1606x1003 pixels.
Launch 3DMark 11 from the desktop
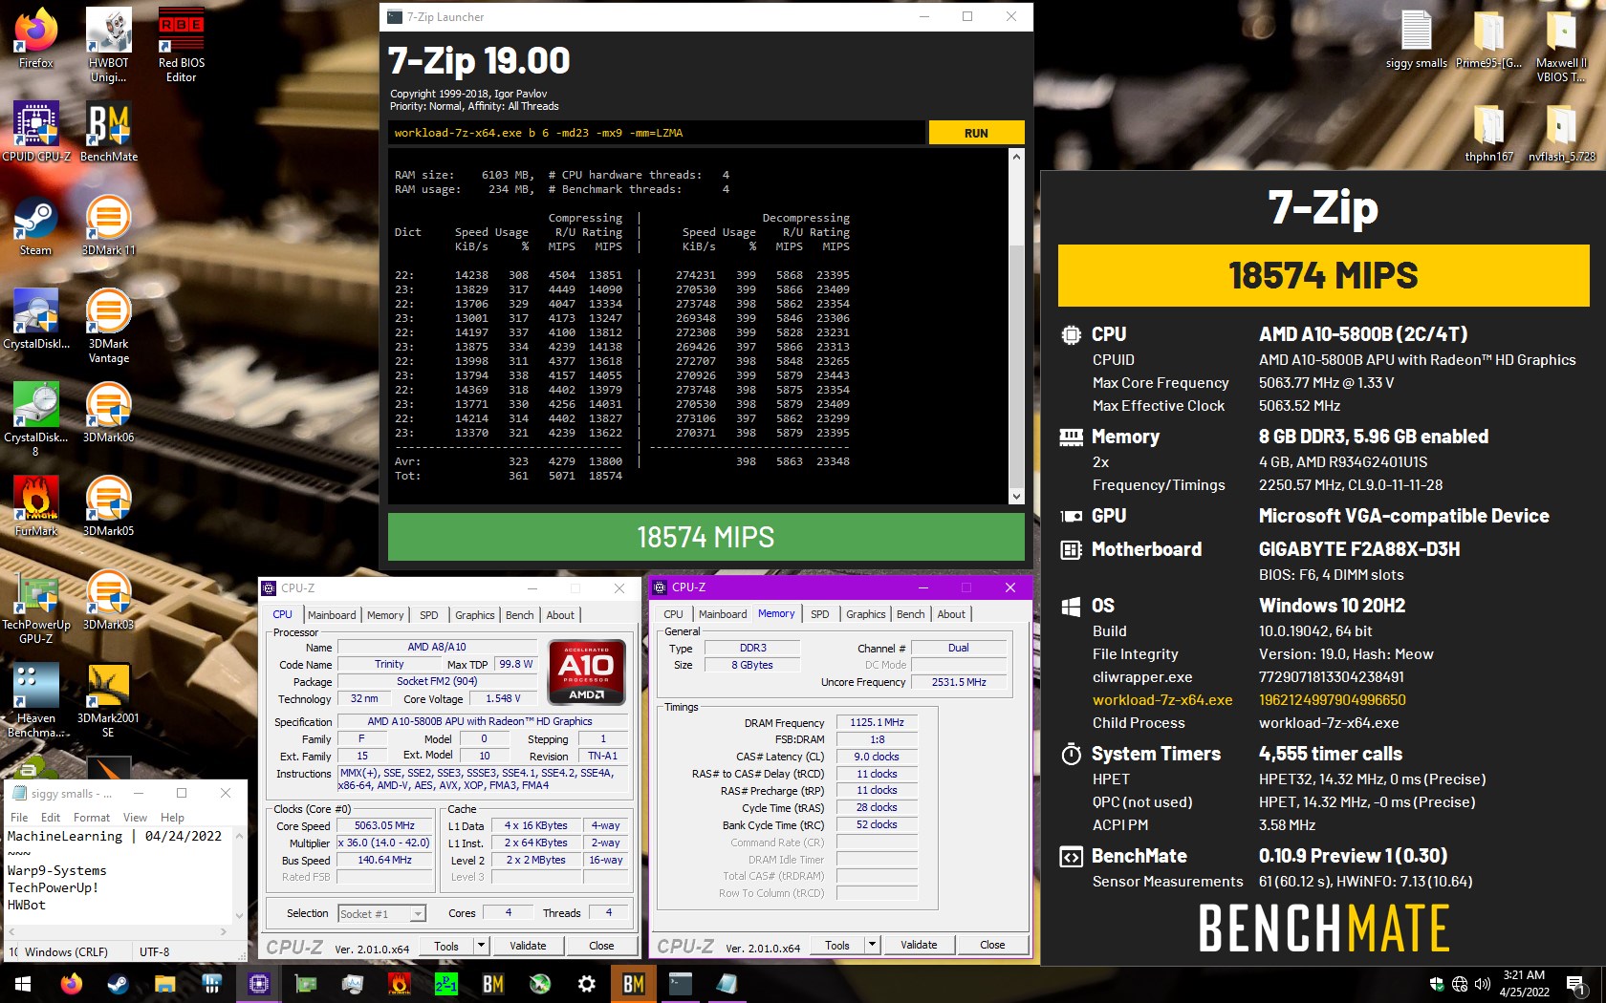(x=108, y=225)
